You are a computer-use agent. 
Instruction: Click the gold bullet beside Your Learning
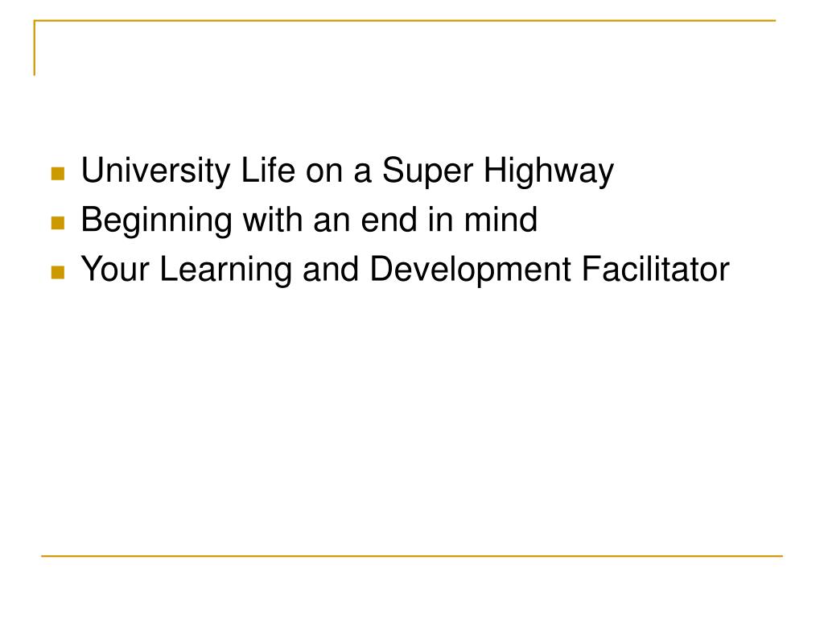click(58, 272)
